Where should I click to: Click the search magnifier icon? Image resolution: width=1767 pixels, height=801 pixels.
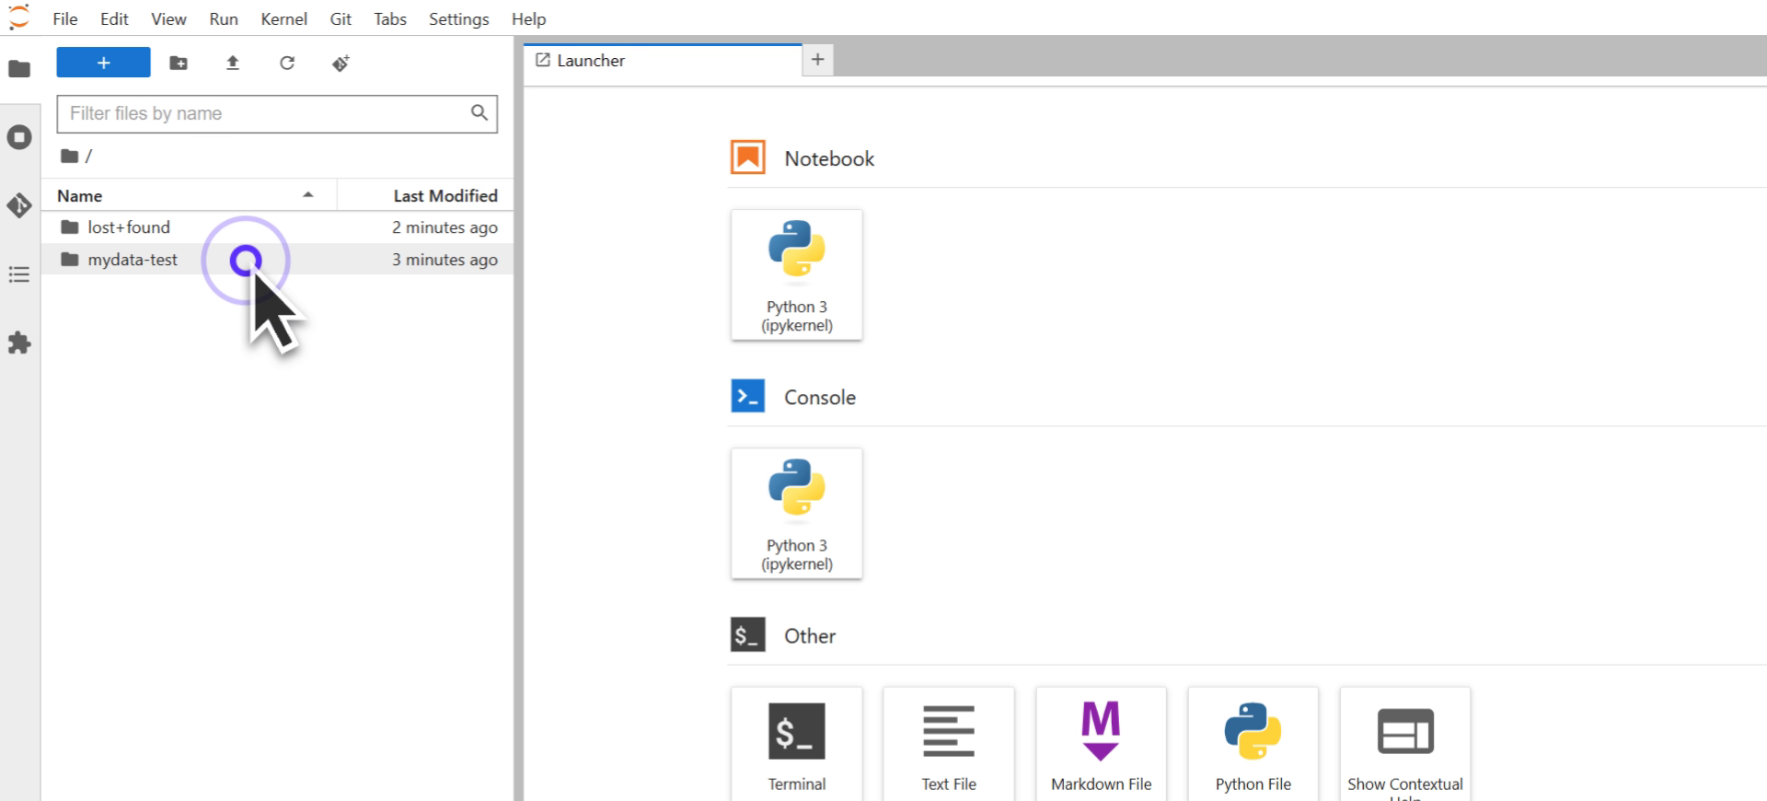pos(479,112)
